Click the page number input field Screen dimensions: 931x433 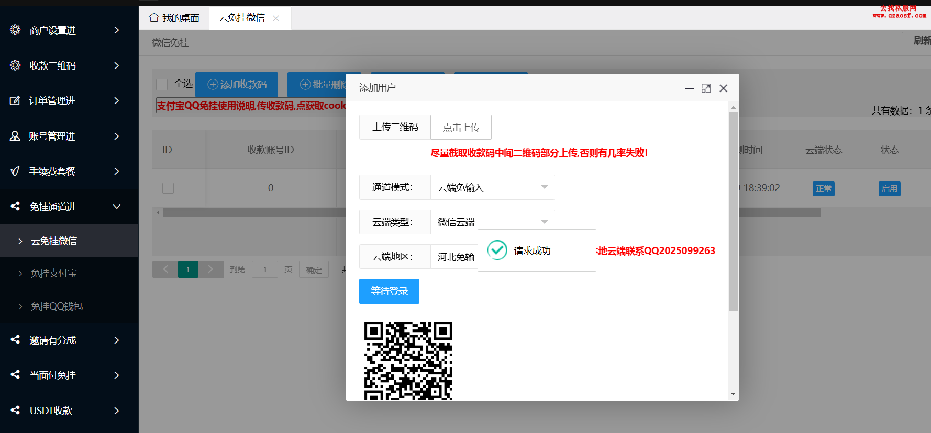pyautogui.click(x=265, y=270)
